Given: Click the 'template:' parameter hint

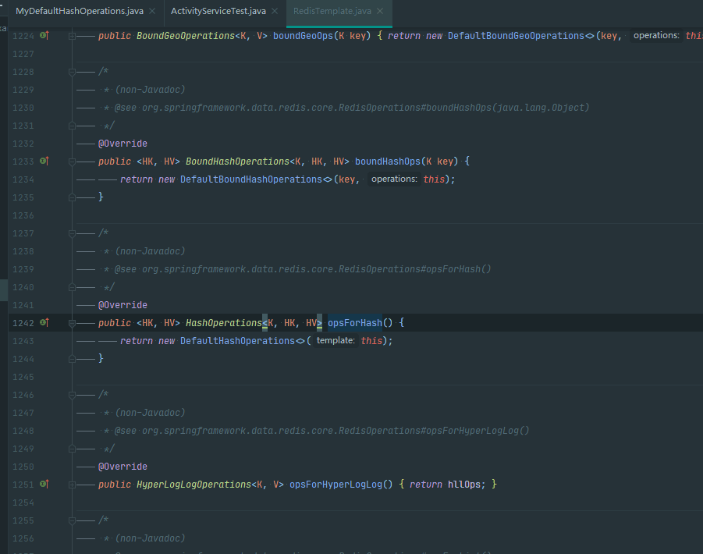Looking at the screenshot, I should point(336,341).
